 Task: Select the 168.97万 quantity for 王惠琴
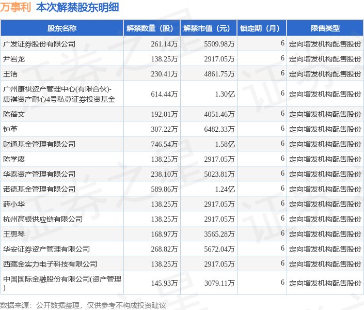pos(165,234)
